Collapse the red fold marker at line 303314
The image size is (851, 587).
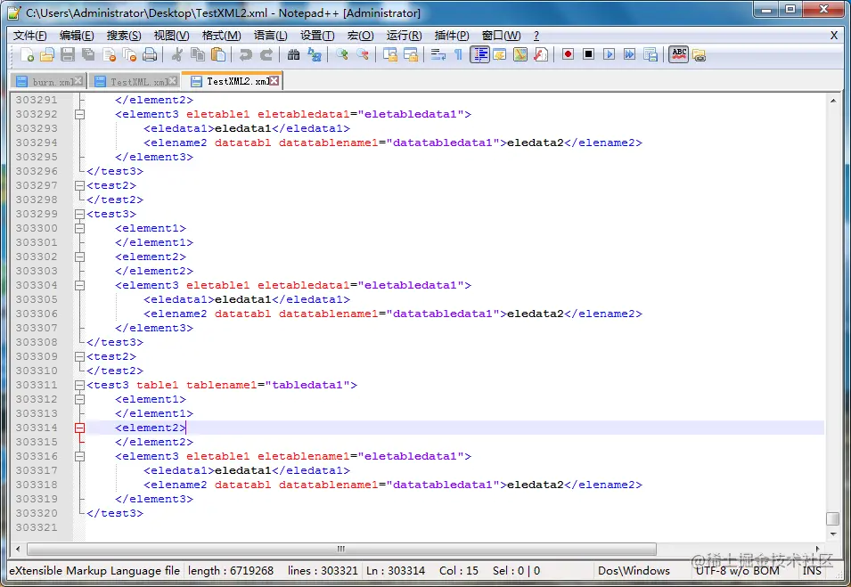pos(80,428)
